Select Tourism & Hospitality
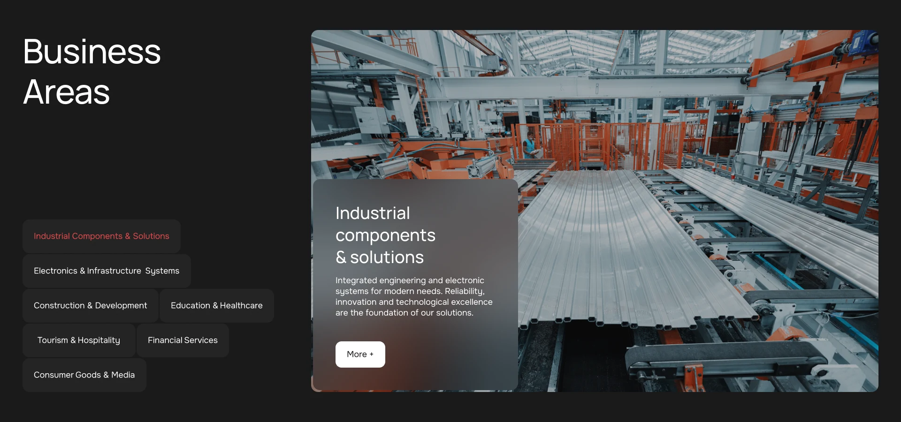 [x=78, y=340]
